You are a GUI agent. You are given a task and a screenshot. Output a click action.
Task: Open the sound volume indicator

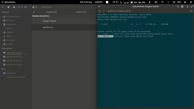pos(156,2)
